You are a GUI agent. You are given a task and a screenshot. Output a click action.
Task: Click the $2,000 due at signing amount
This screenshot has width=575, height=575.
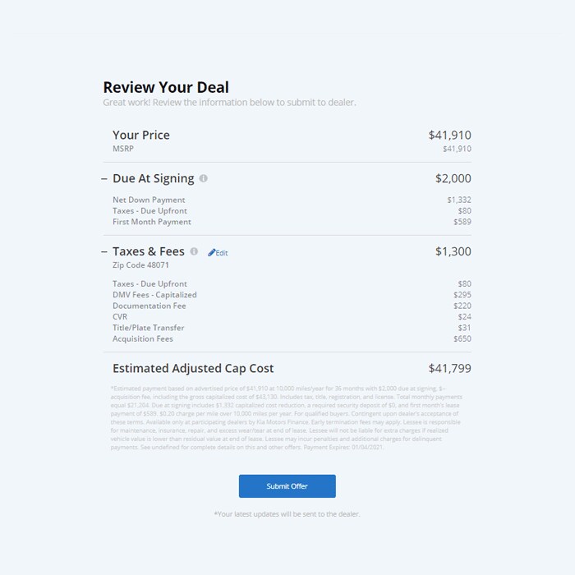[x=453, y=178]
